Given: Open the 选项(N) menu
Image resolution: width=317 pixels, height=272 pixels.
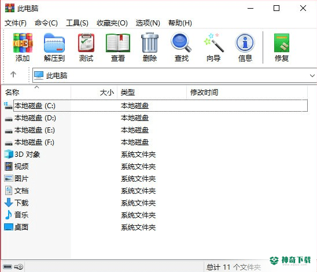Looking at the screenshot, I should [x=148, y=23].
